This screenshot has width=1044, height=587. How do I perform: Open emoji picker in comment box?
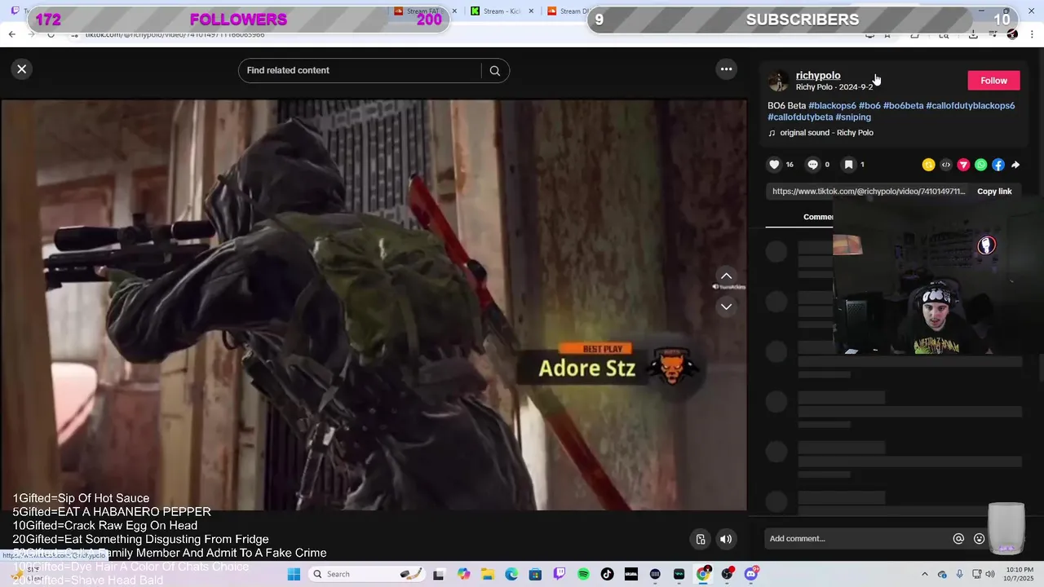coord(979,539)
